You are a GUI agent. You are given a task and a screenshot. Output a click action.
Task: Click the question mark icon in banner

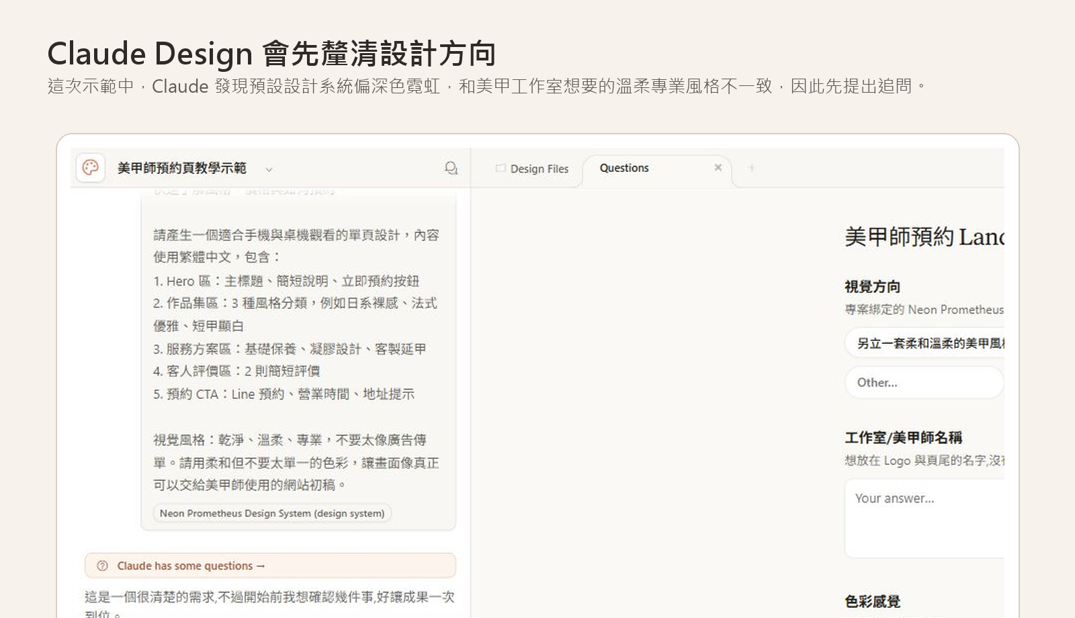[102, 566]
